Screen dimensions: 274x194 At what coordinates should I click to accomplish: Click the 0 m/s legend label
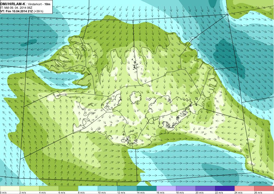3,192
